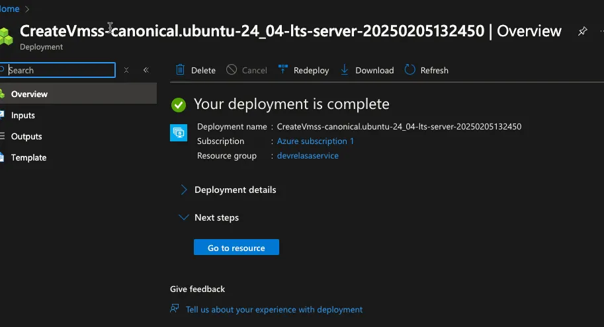
Task: Open the Template menu item
Action: (x=28, y=157)
